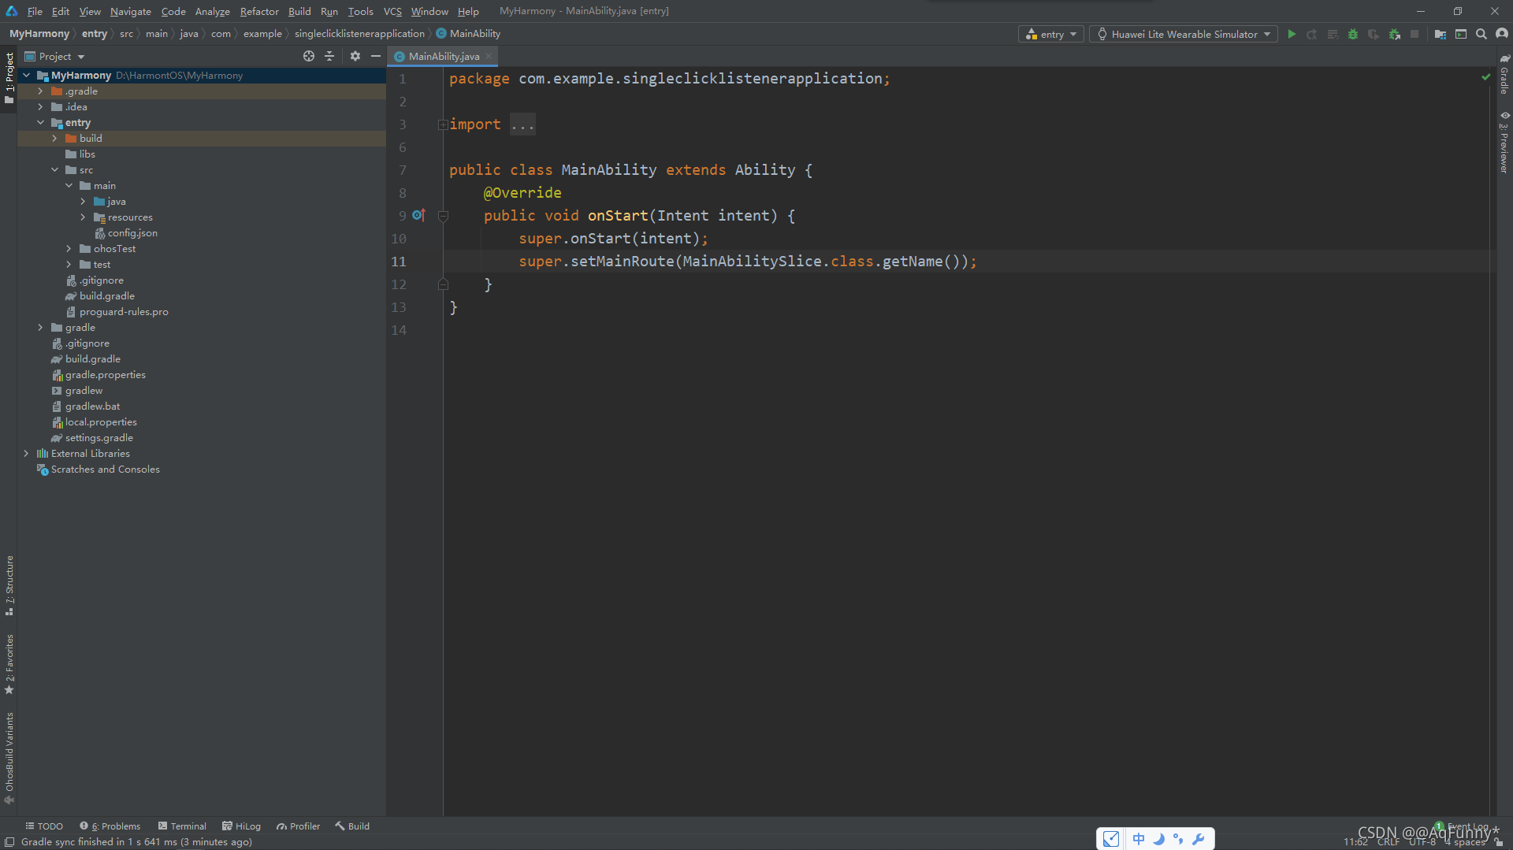
Task: Start debugging with the green bug icon
Action: [x=1353, y=34]
